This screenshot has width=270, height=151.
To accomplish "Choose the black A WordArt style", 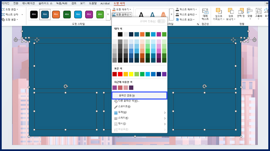I will 141,14.
